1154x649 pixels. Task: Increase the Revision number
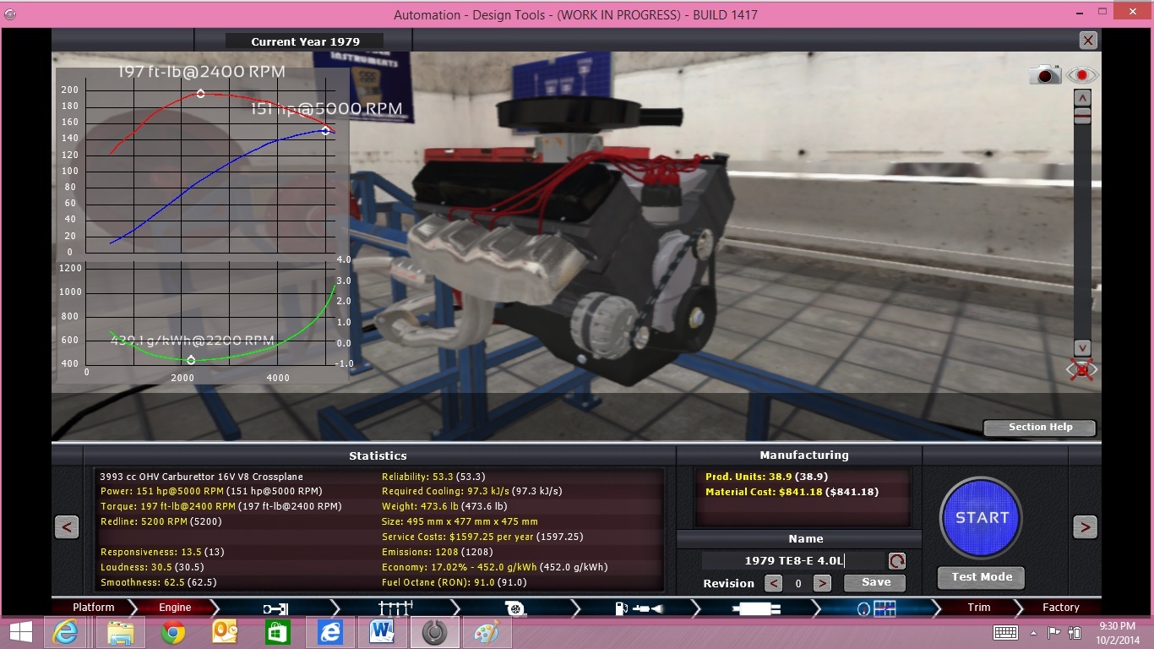point(822,583)
